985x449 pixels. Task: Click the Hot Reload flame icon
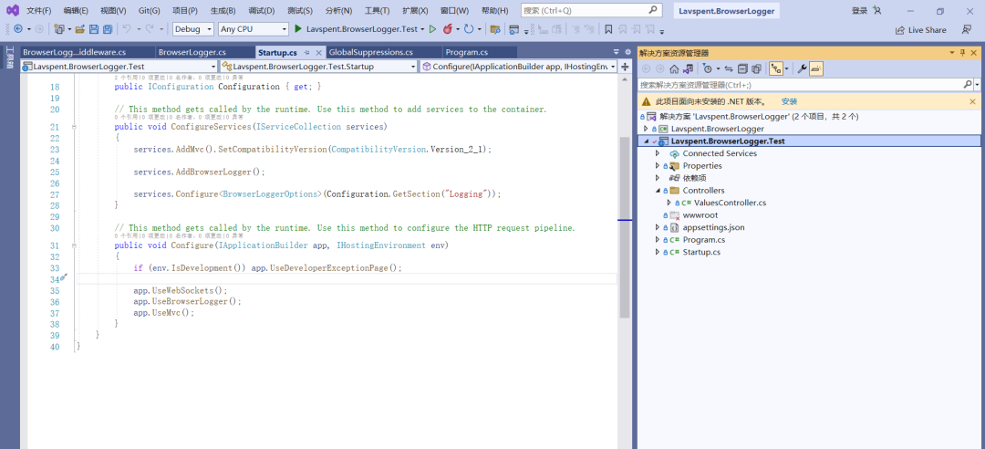448,29
